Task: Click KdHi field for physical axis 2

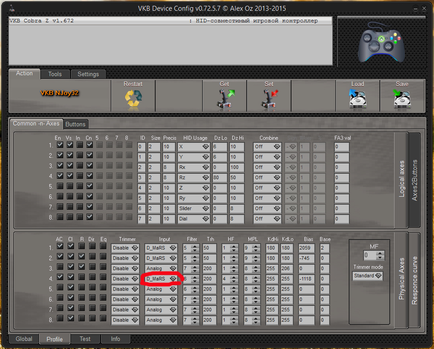Action: [x=273, y=259]
